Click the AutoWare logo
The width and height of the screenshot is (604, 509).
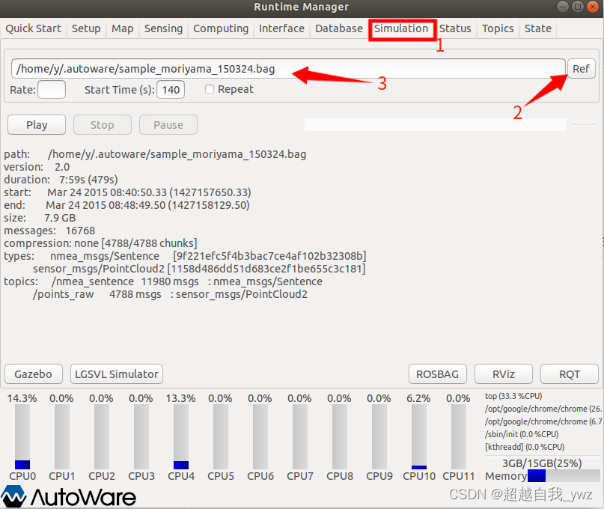pyautogui.click(x=69, y=496)
